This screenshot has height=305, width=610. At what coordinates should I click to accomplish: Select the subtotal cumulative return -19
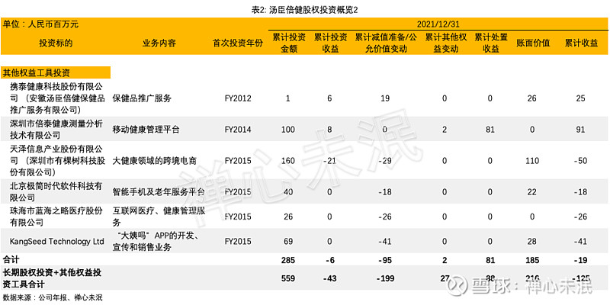[580, 259]
